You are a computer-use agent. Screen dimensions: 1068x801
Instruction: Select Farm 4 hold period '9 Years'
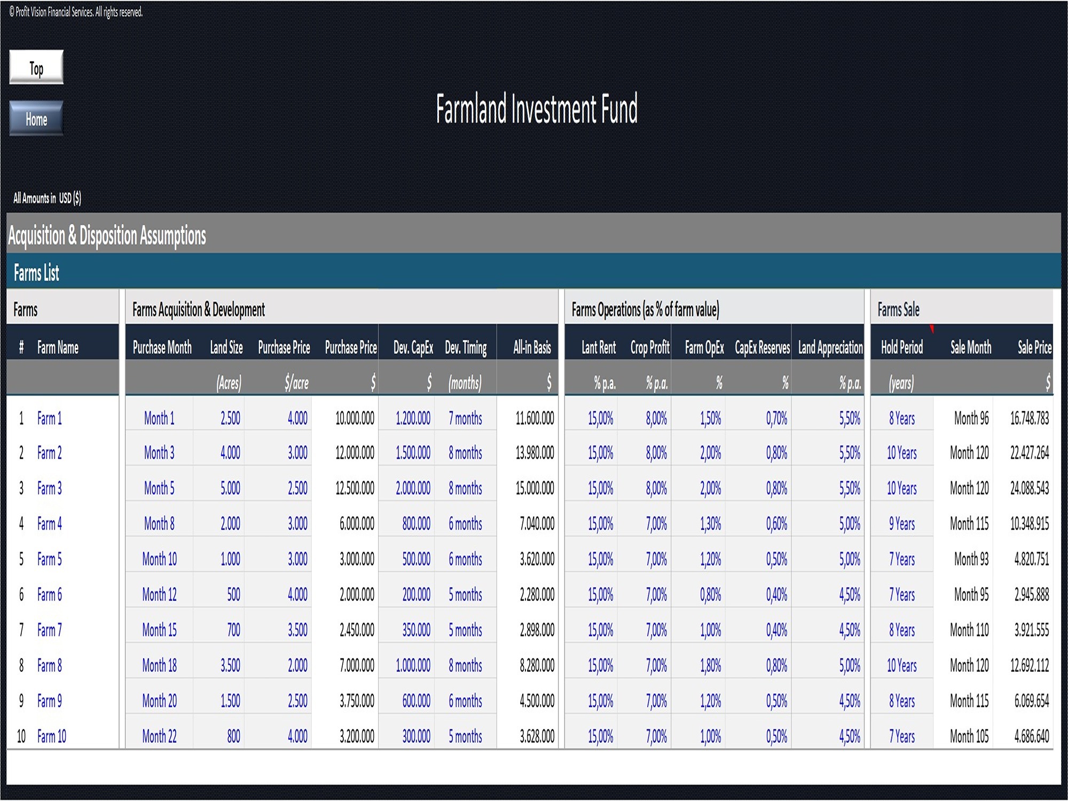[x=901, y=524]
